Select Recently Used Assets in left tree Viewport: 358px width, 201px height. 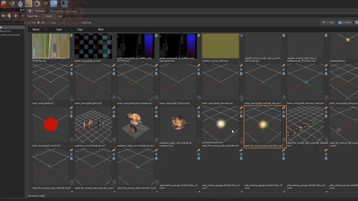coord(10,35)
